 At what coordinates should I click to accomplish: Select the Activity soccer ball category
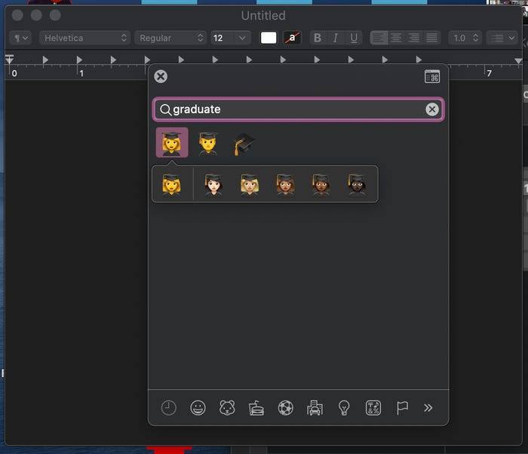coord(286,408)
